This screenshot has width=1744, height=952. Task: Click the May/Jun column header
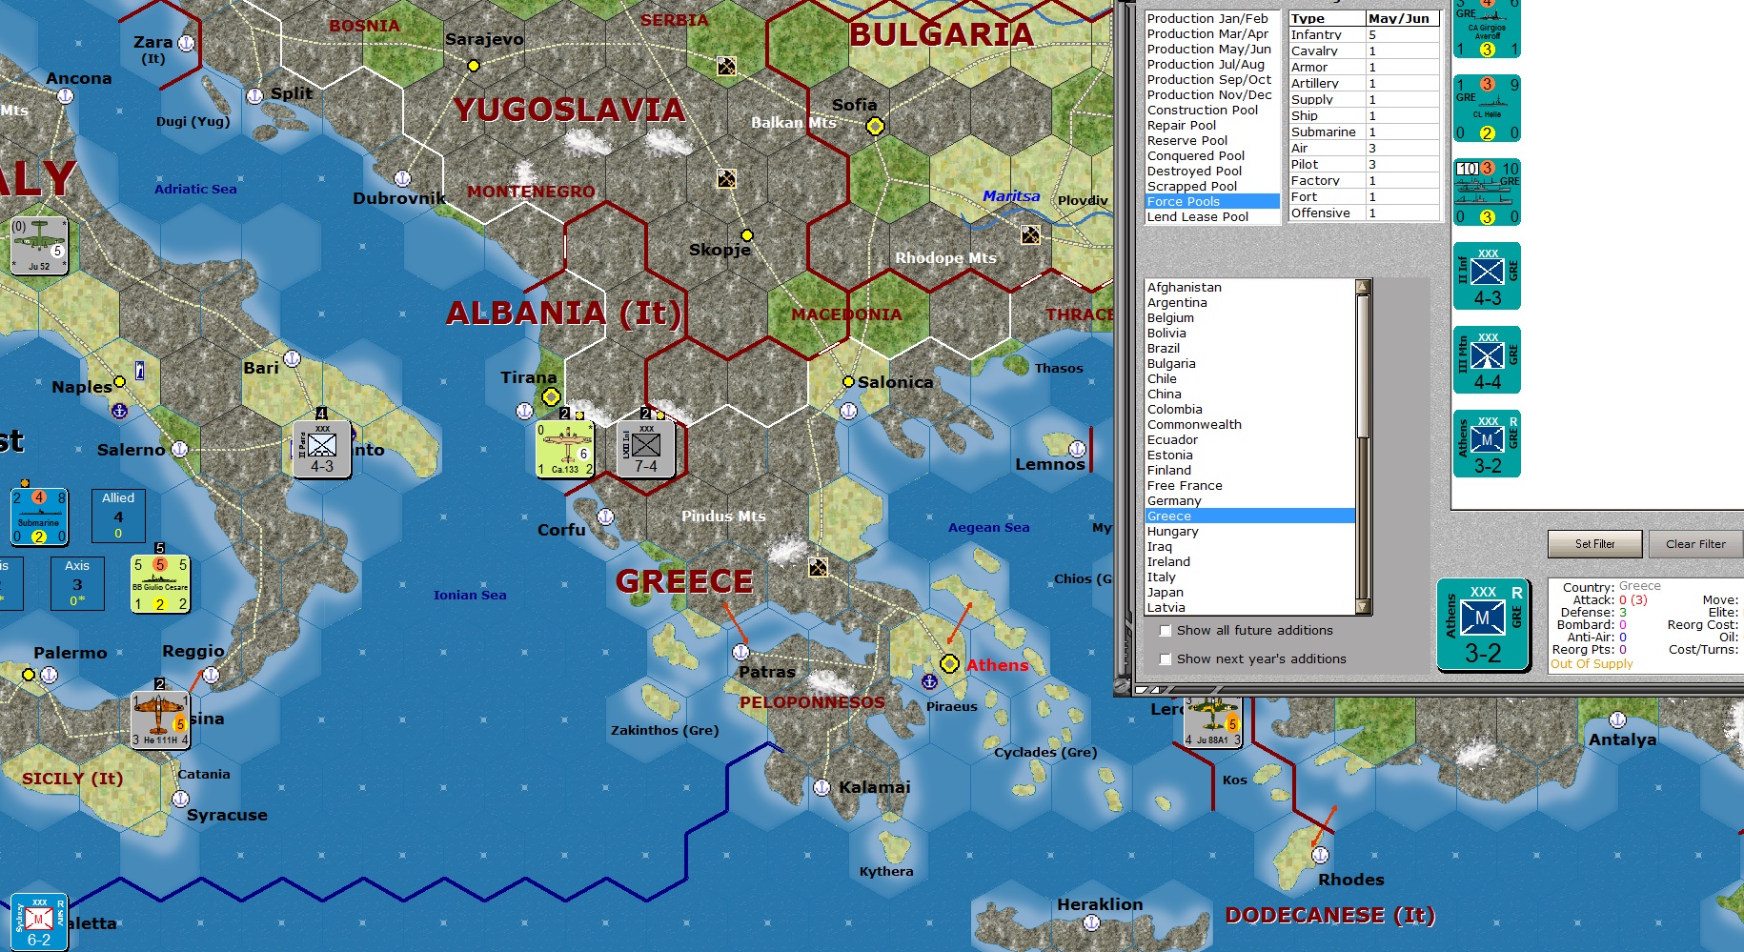click(1402, 18)
